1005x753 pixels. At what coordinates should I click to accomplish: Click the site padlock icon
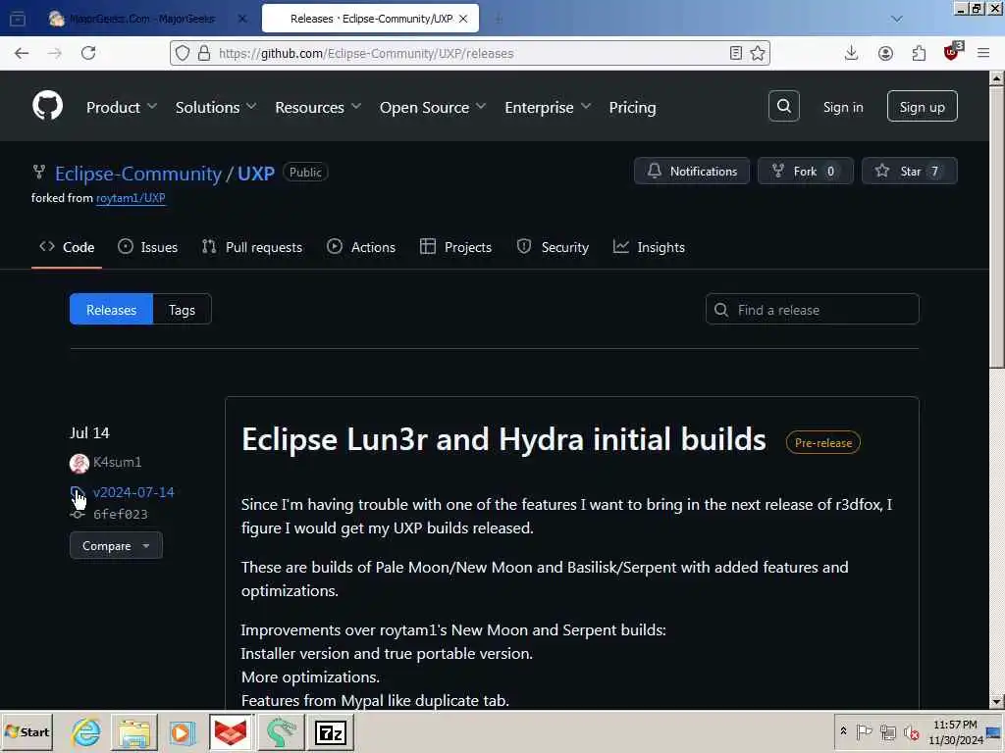[x=204, y=53]
